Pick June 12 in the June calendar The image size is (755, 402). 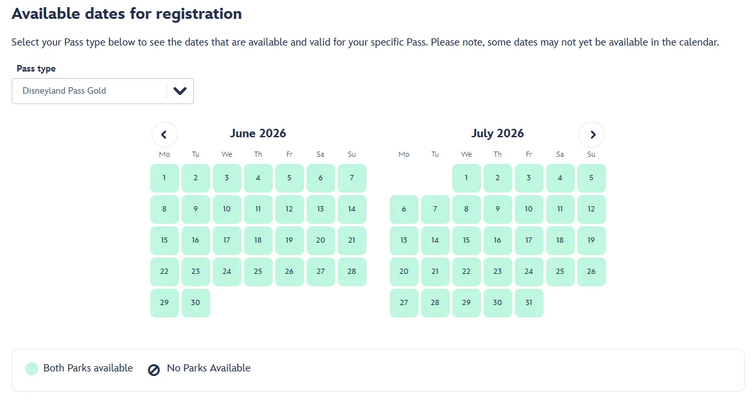tap(290, 209)
